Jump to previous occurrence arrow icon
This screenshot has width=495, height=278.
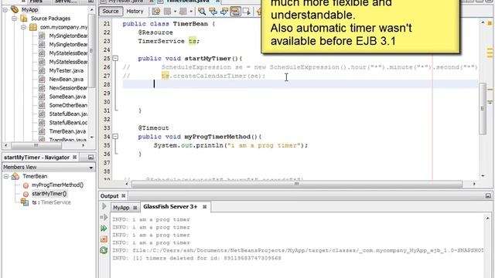coord(213,12)
